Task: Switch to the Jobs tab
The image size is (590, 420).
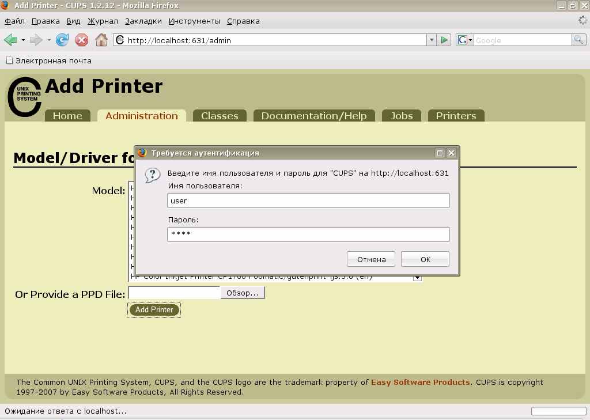Action: tap(402, 116)
